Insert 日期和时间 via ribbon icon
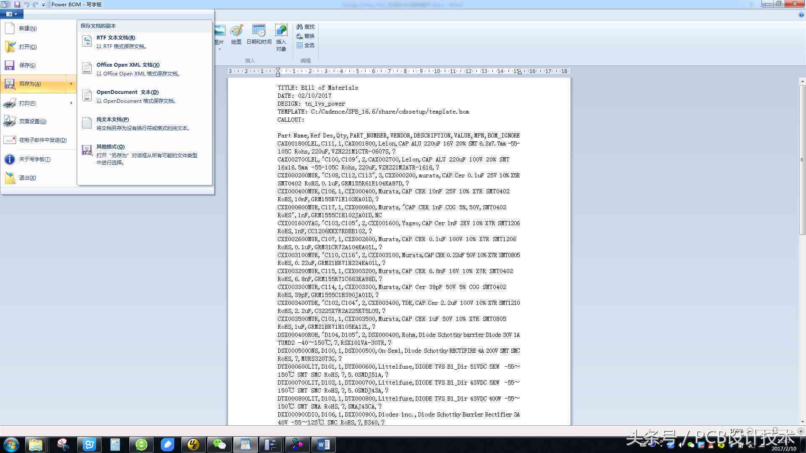 click(259, 34)
